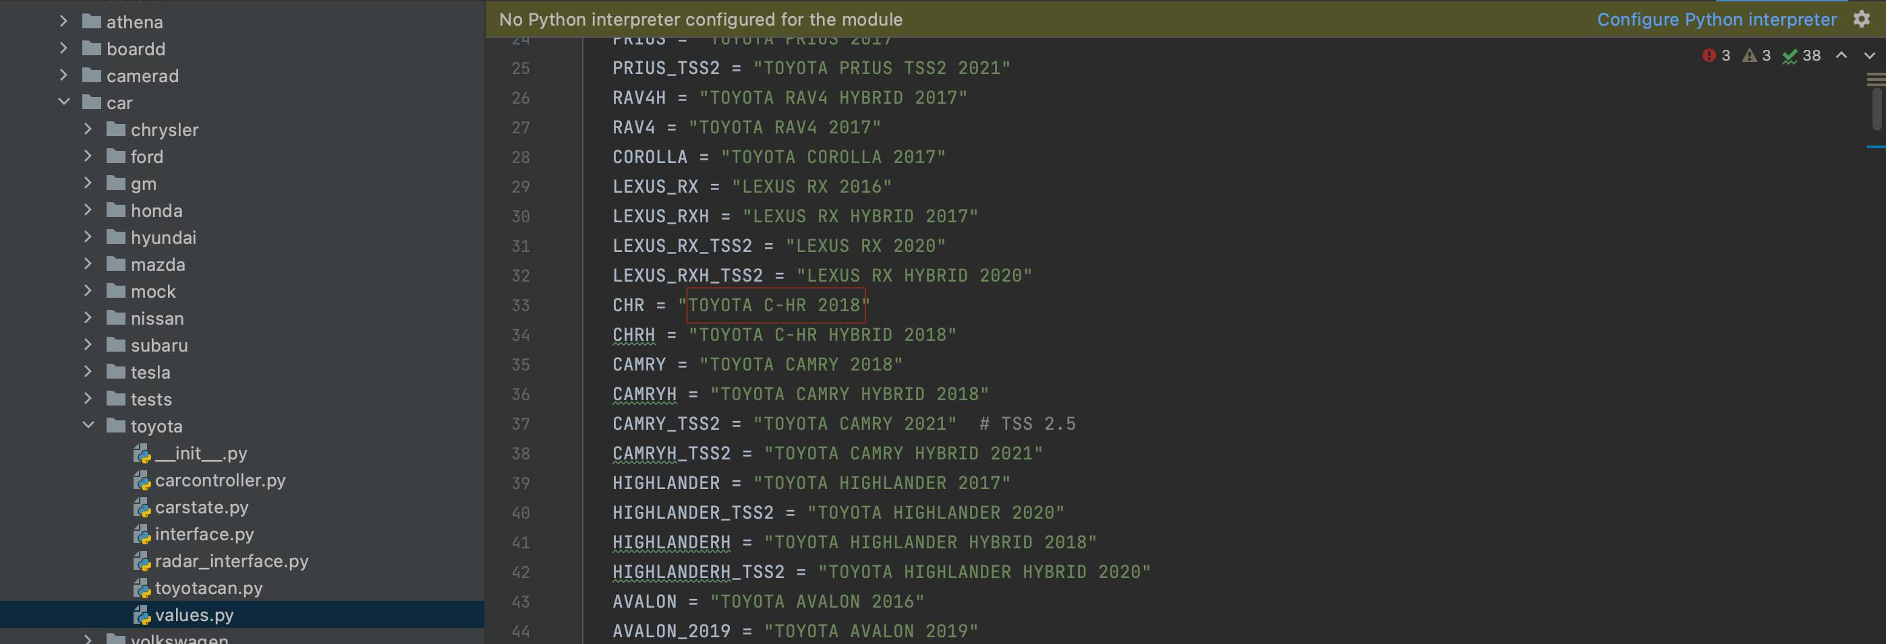Expand the boardd folder
The width and height of the screenshot is (1886, 644).
pyautogui.click(x=63, y=49)
